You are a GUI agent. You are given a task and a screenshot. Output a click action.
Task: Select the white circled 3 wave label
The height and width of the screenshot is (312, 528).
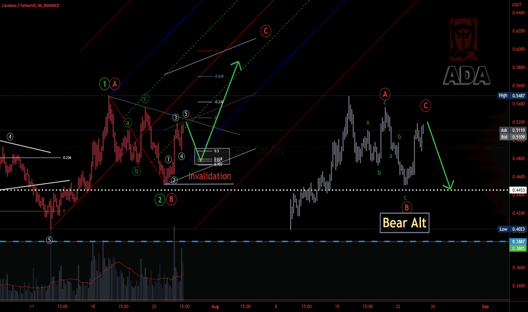pyautogui.click(x=176, y=117)
